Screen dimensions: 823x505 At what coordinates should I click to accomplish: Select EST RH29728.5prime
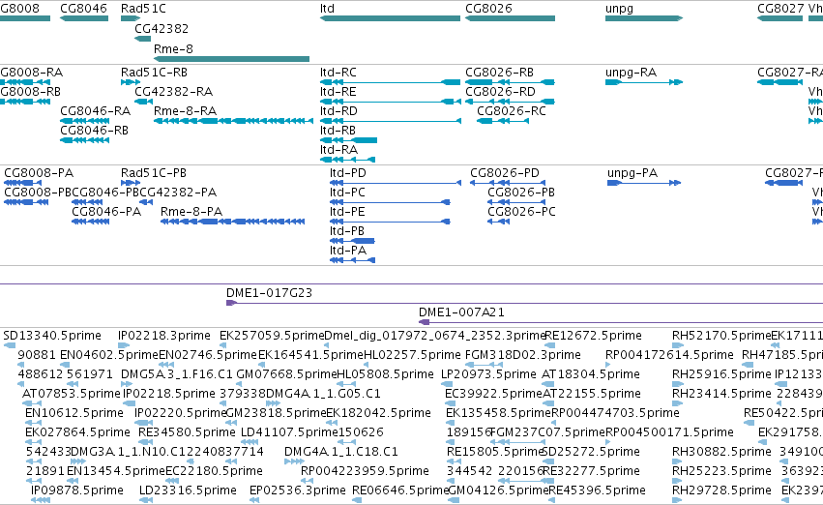point(678,501)
